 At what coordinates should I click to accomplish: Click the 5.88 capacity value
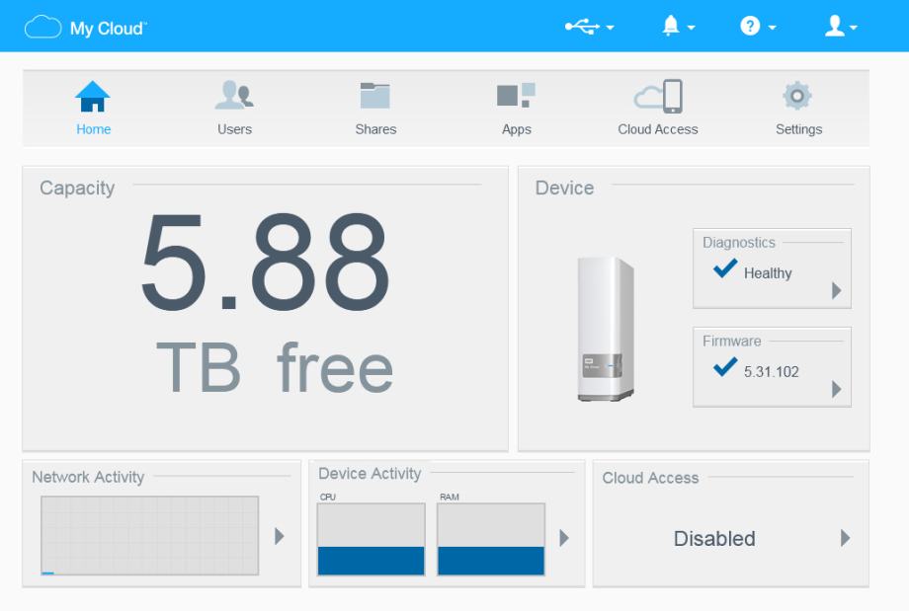(x=265, y=262)
